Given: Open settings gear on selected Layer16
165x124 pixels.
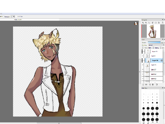Looking at the screenshot, I should 162,61.
